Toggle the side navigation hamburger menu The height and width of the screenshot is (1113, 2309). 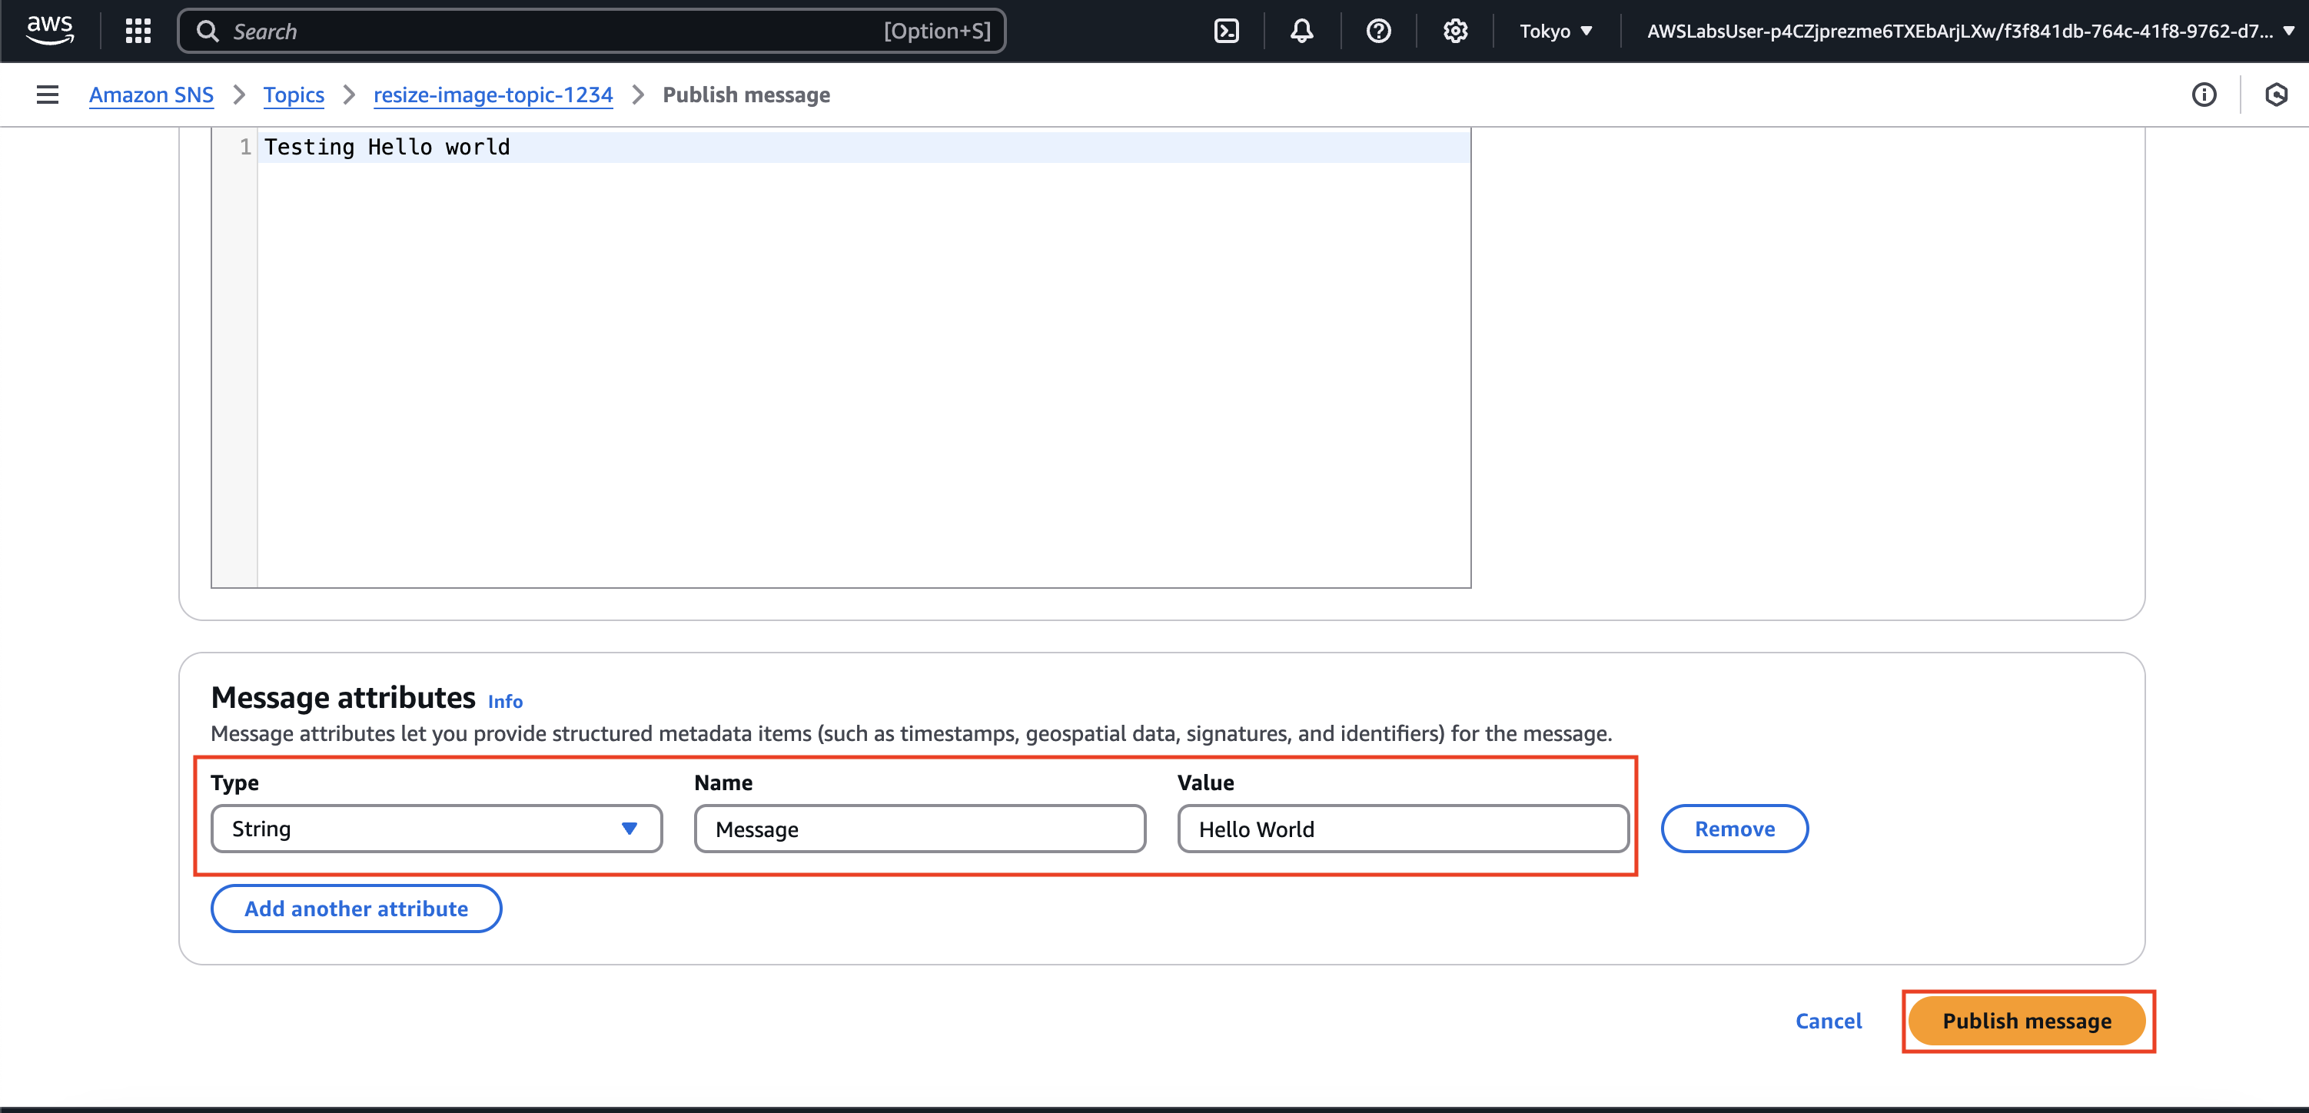[x=48, y=94]
